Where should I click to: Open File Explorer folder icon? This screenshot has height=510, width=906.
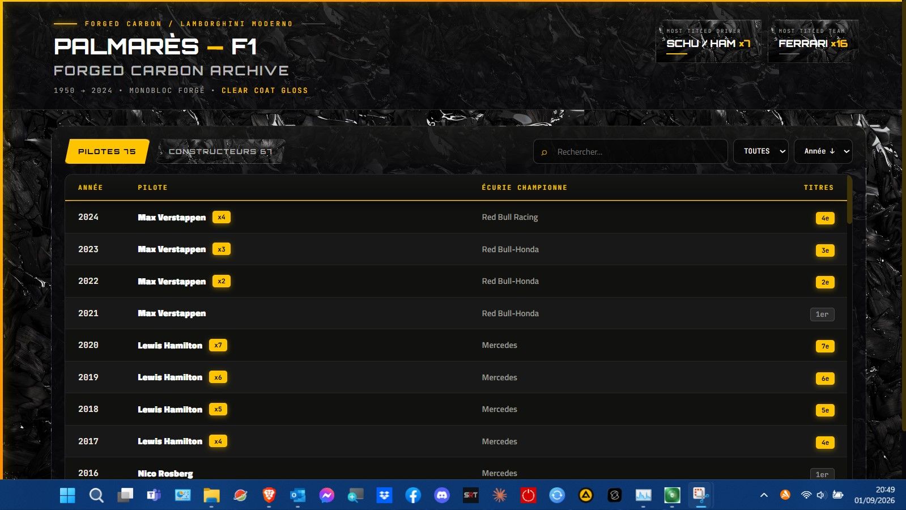click(211, 495)
